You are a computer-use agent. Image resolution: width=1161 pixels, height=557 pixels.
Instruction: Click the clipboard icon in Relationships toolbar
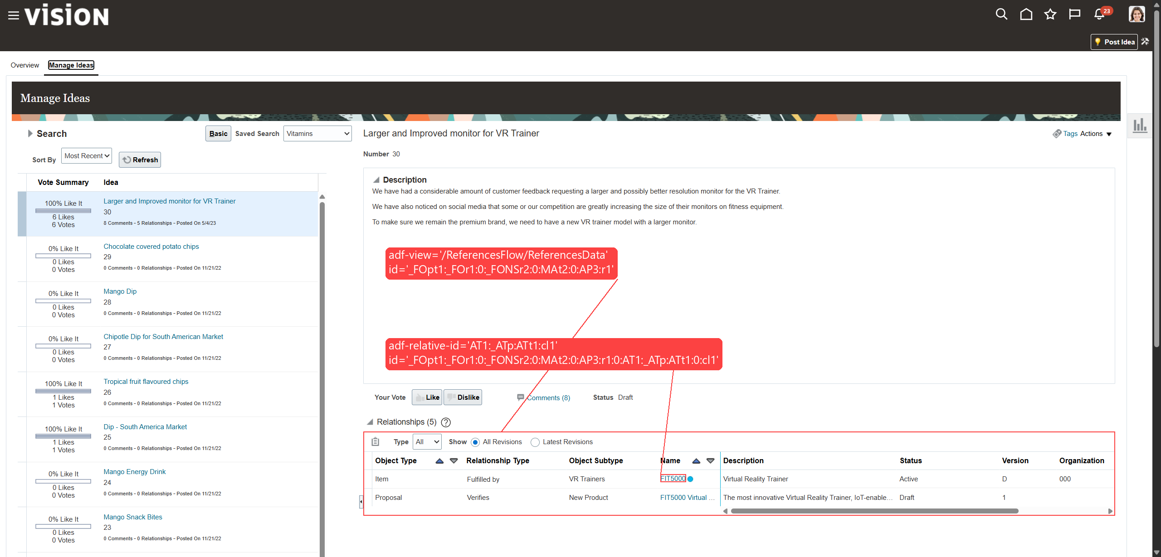pyautogui.click(x=375, y=441)
